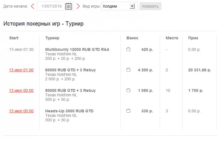Click tournament name Heads-Up 3000 RUB GTD
The width and height of the screenshot is (221, 141).
(69, 111)
